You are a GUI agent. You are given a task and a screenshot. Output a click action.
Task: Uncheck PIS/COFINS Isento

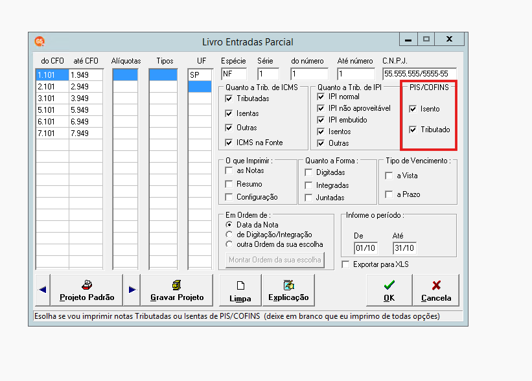coord(413,109)
